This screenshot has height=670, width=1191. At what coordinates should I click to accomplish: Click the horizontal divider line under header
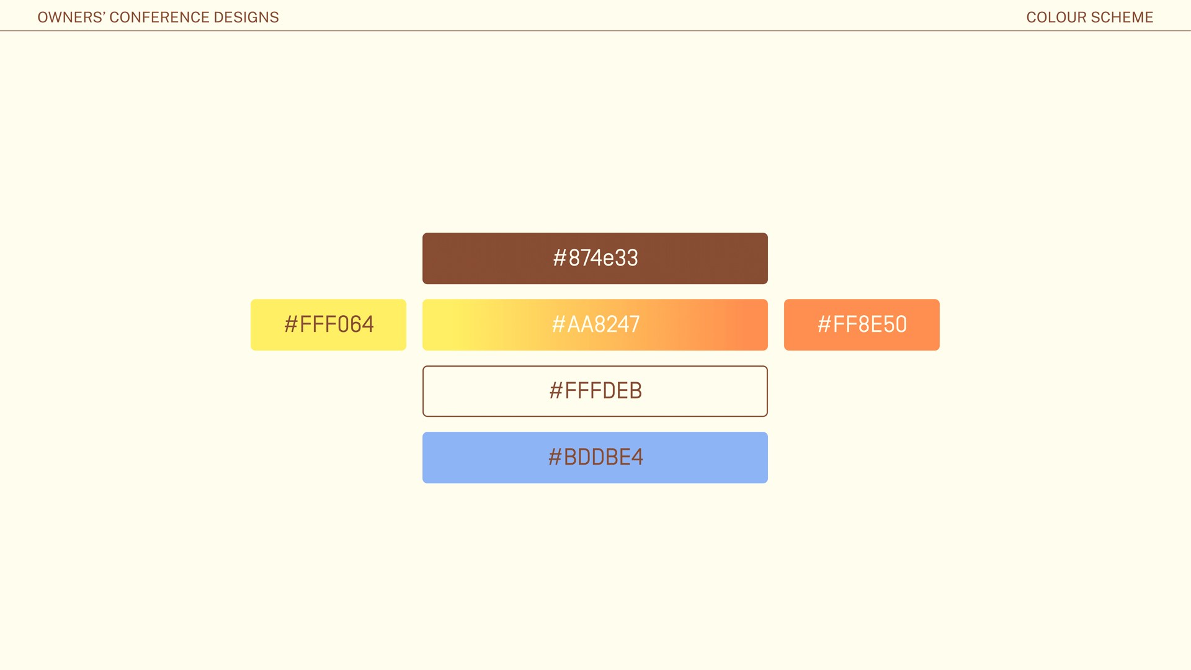click(595, 31)
